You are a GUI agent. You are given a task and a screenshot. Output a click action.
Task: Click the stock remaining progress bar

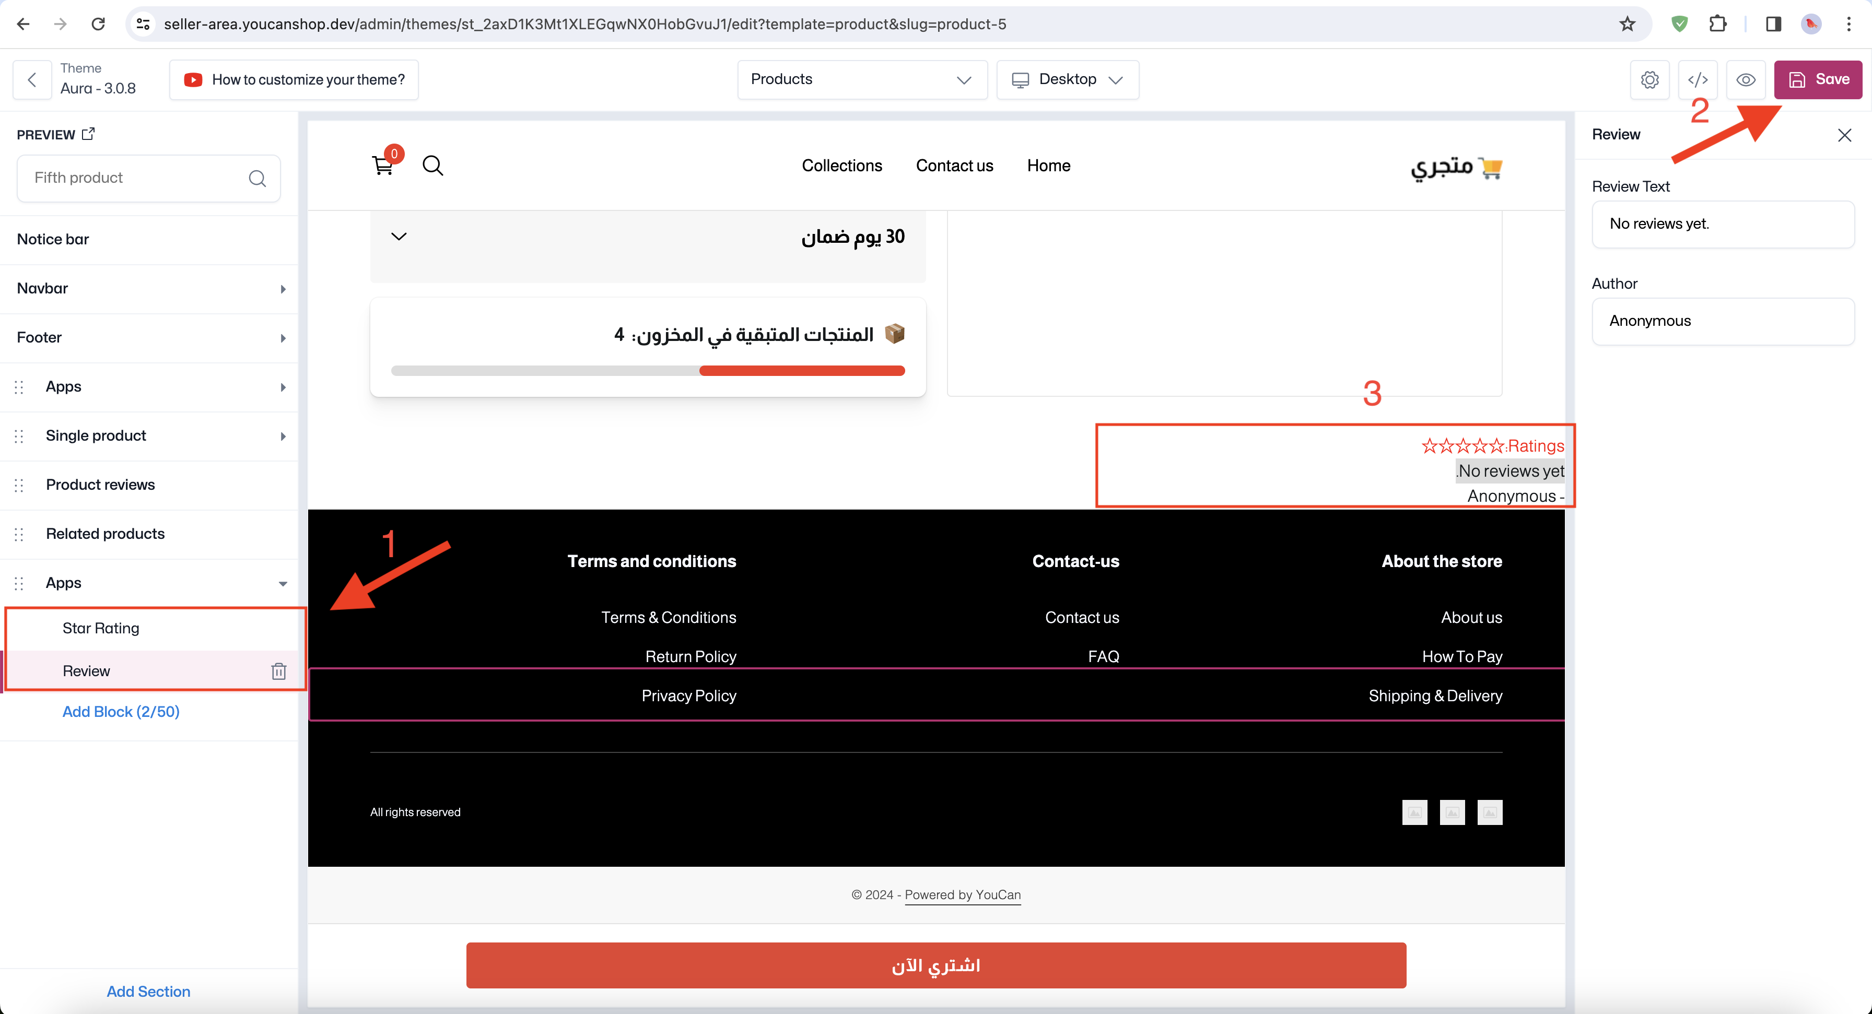point(648,370)
